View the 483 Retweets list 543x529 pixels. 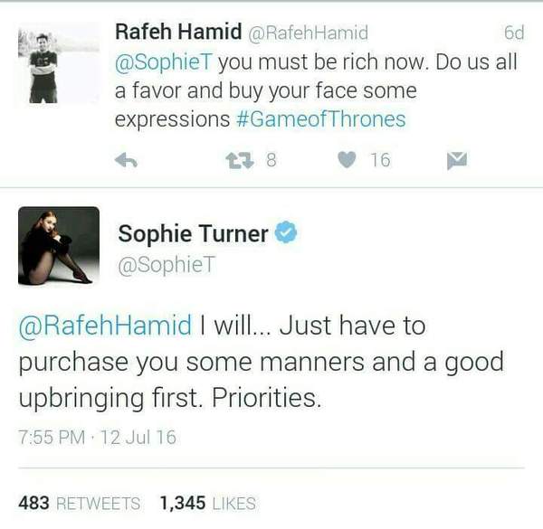click(80, 503)
